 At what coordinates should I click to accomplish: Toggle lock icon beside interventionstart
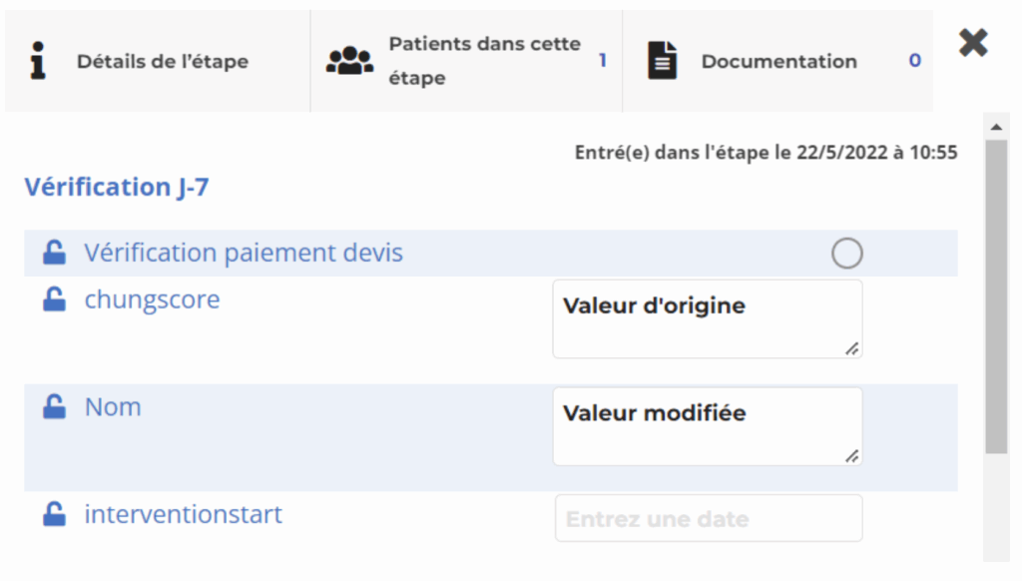click(x=54, y=515)
